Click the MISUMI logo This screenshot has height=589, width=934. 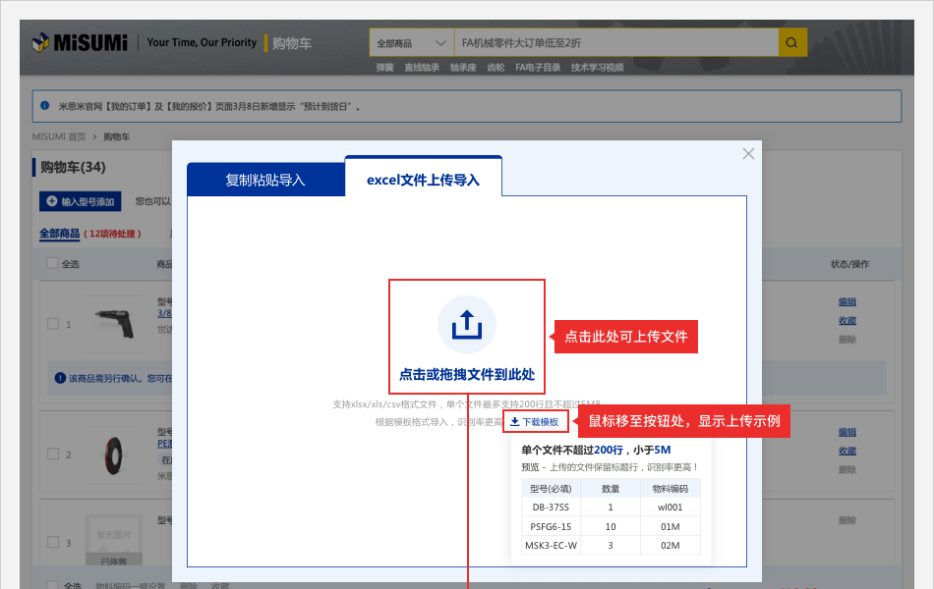pos(80,42)
